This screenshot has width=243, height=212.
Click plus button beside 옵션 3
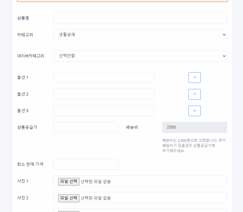coord(194,111)
